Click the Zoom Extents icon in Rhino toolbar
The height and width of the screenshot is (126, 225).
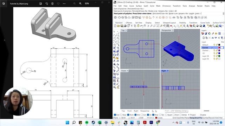(x=158, y=26)
